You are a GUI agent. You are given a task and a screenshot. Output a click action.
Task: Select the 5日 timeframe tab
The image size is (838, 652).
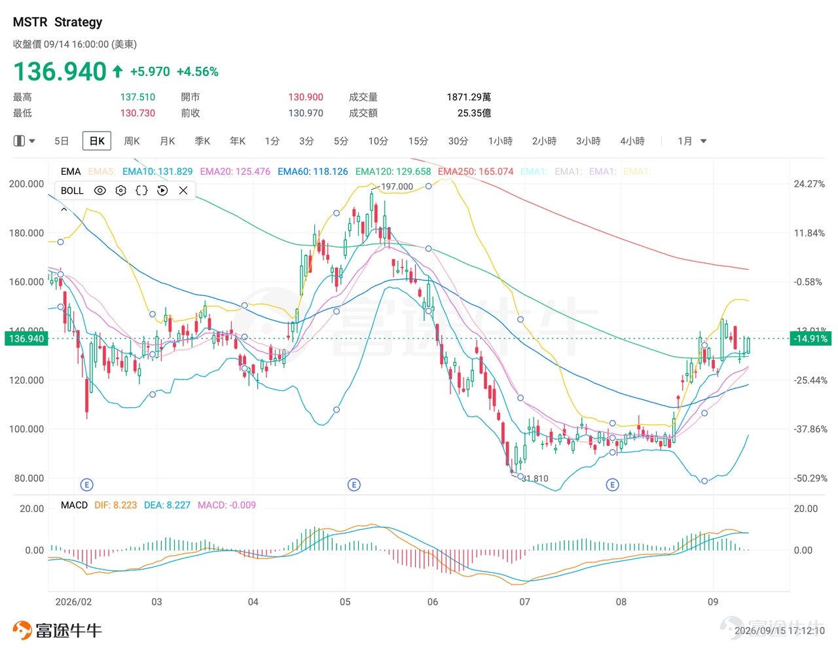(x=62, y=141)
